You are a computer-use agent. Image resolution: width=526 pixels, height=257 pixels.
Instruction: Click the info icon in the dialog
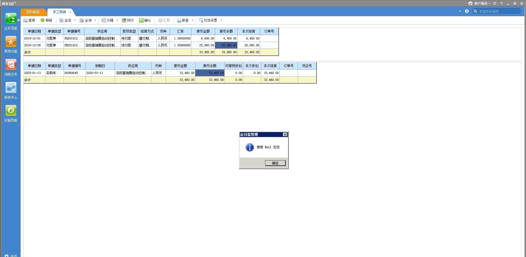(250, 147)
